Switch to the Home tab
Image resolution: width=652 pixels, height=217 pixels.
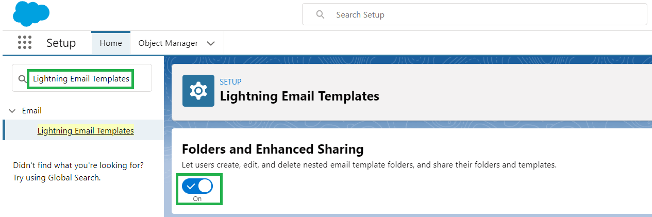[111, 43]
